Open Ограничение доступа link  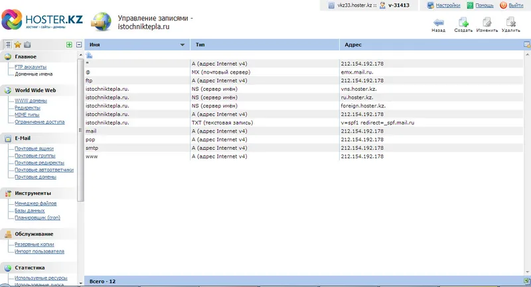(x=40, y=122)
